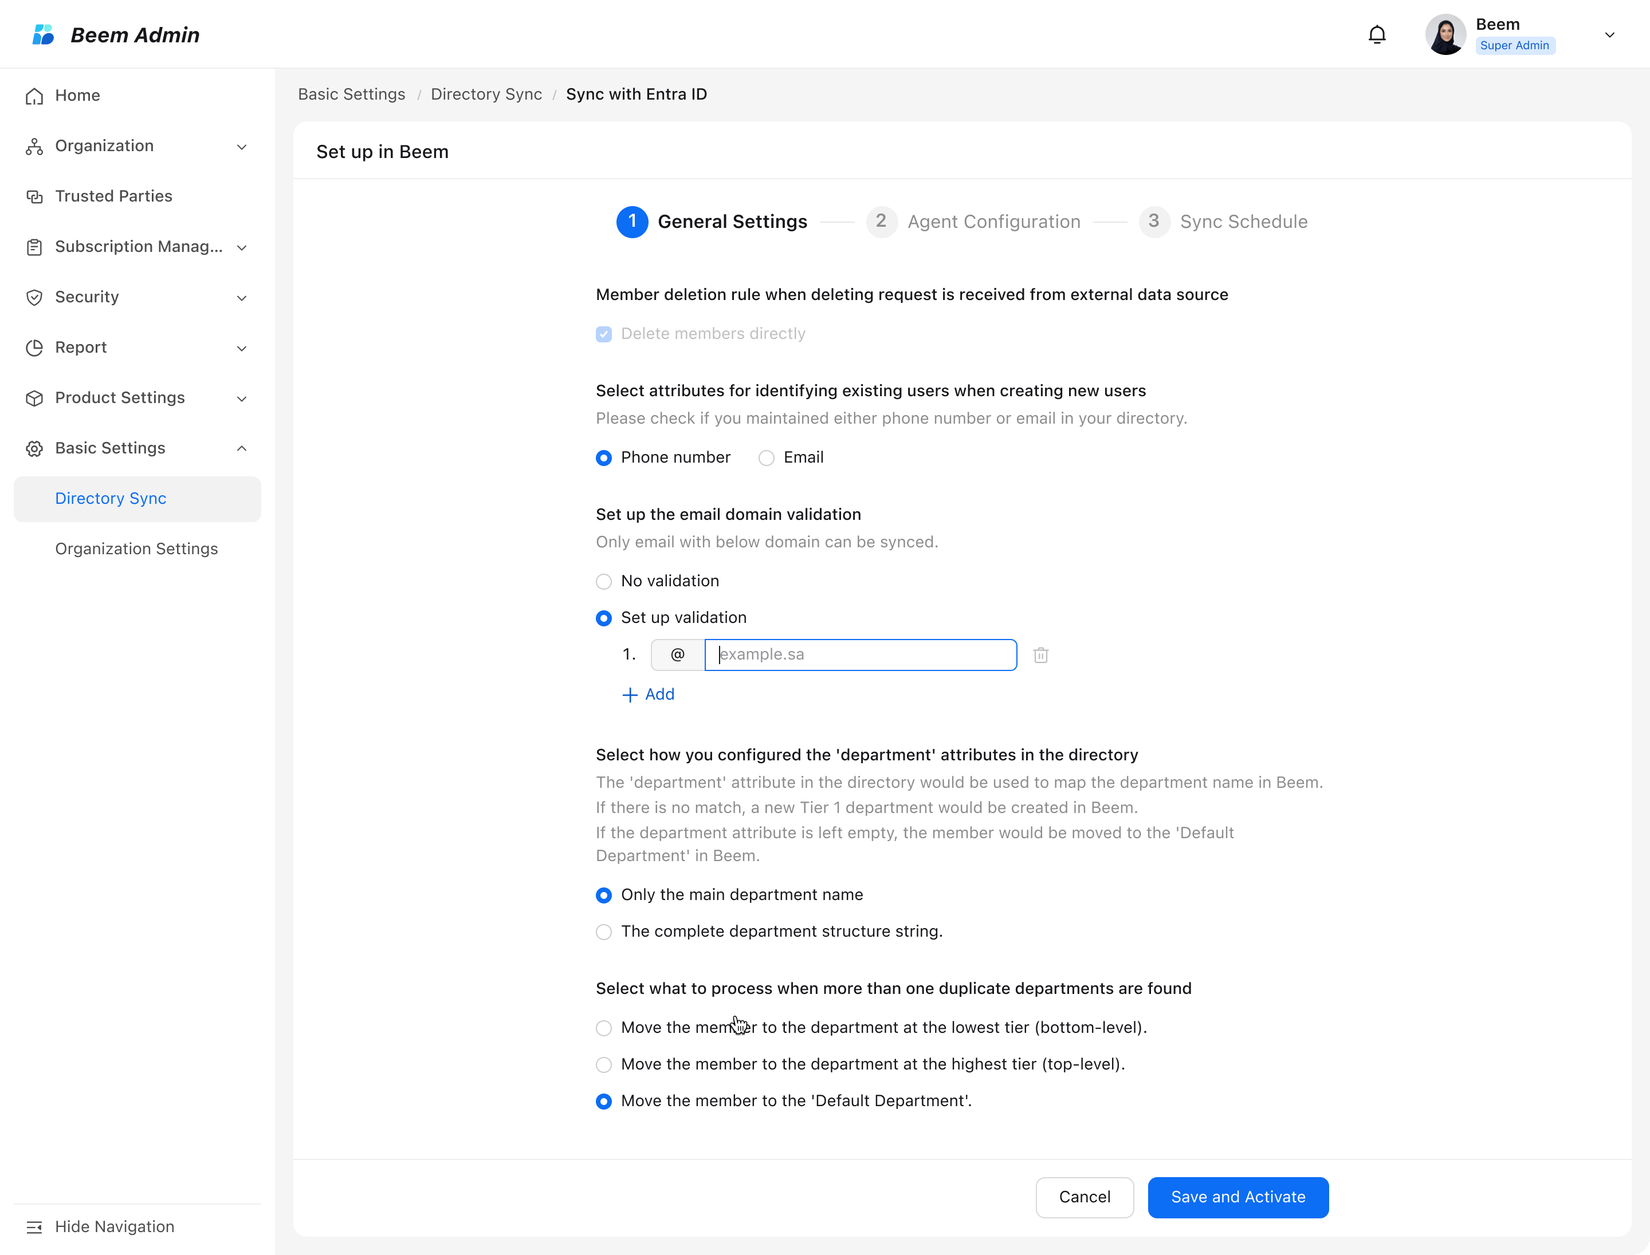Click the Sync with Entra ID breadcrumb
The image size is (1650, 1255).
pyautogui.click(x=637, y=94)
